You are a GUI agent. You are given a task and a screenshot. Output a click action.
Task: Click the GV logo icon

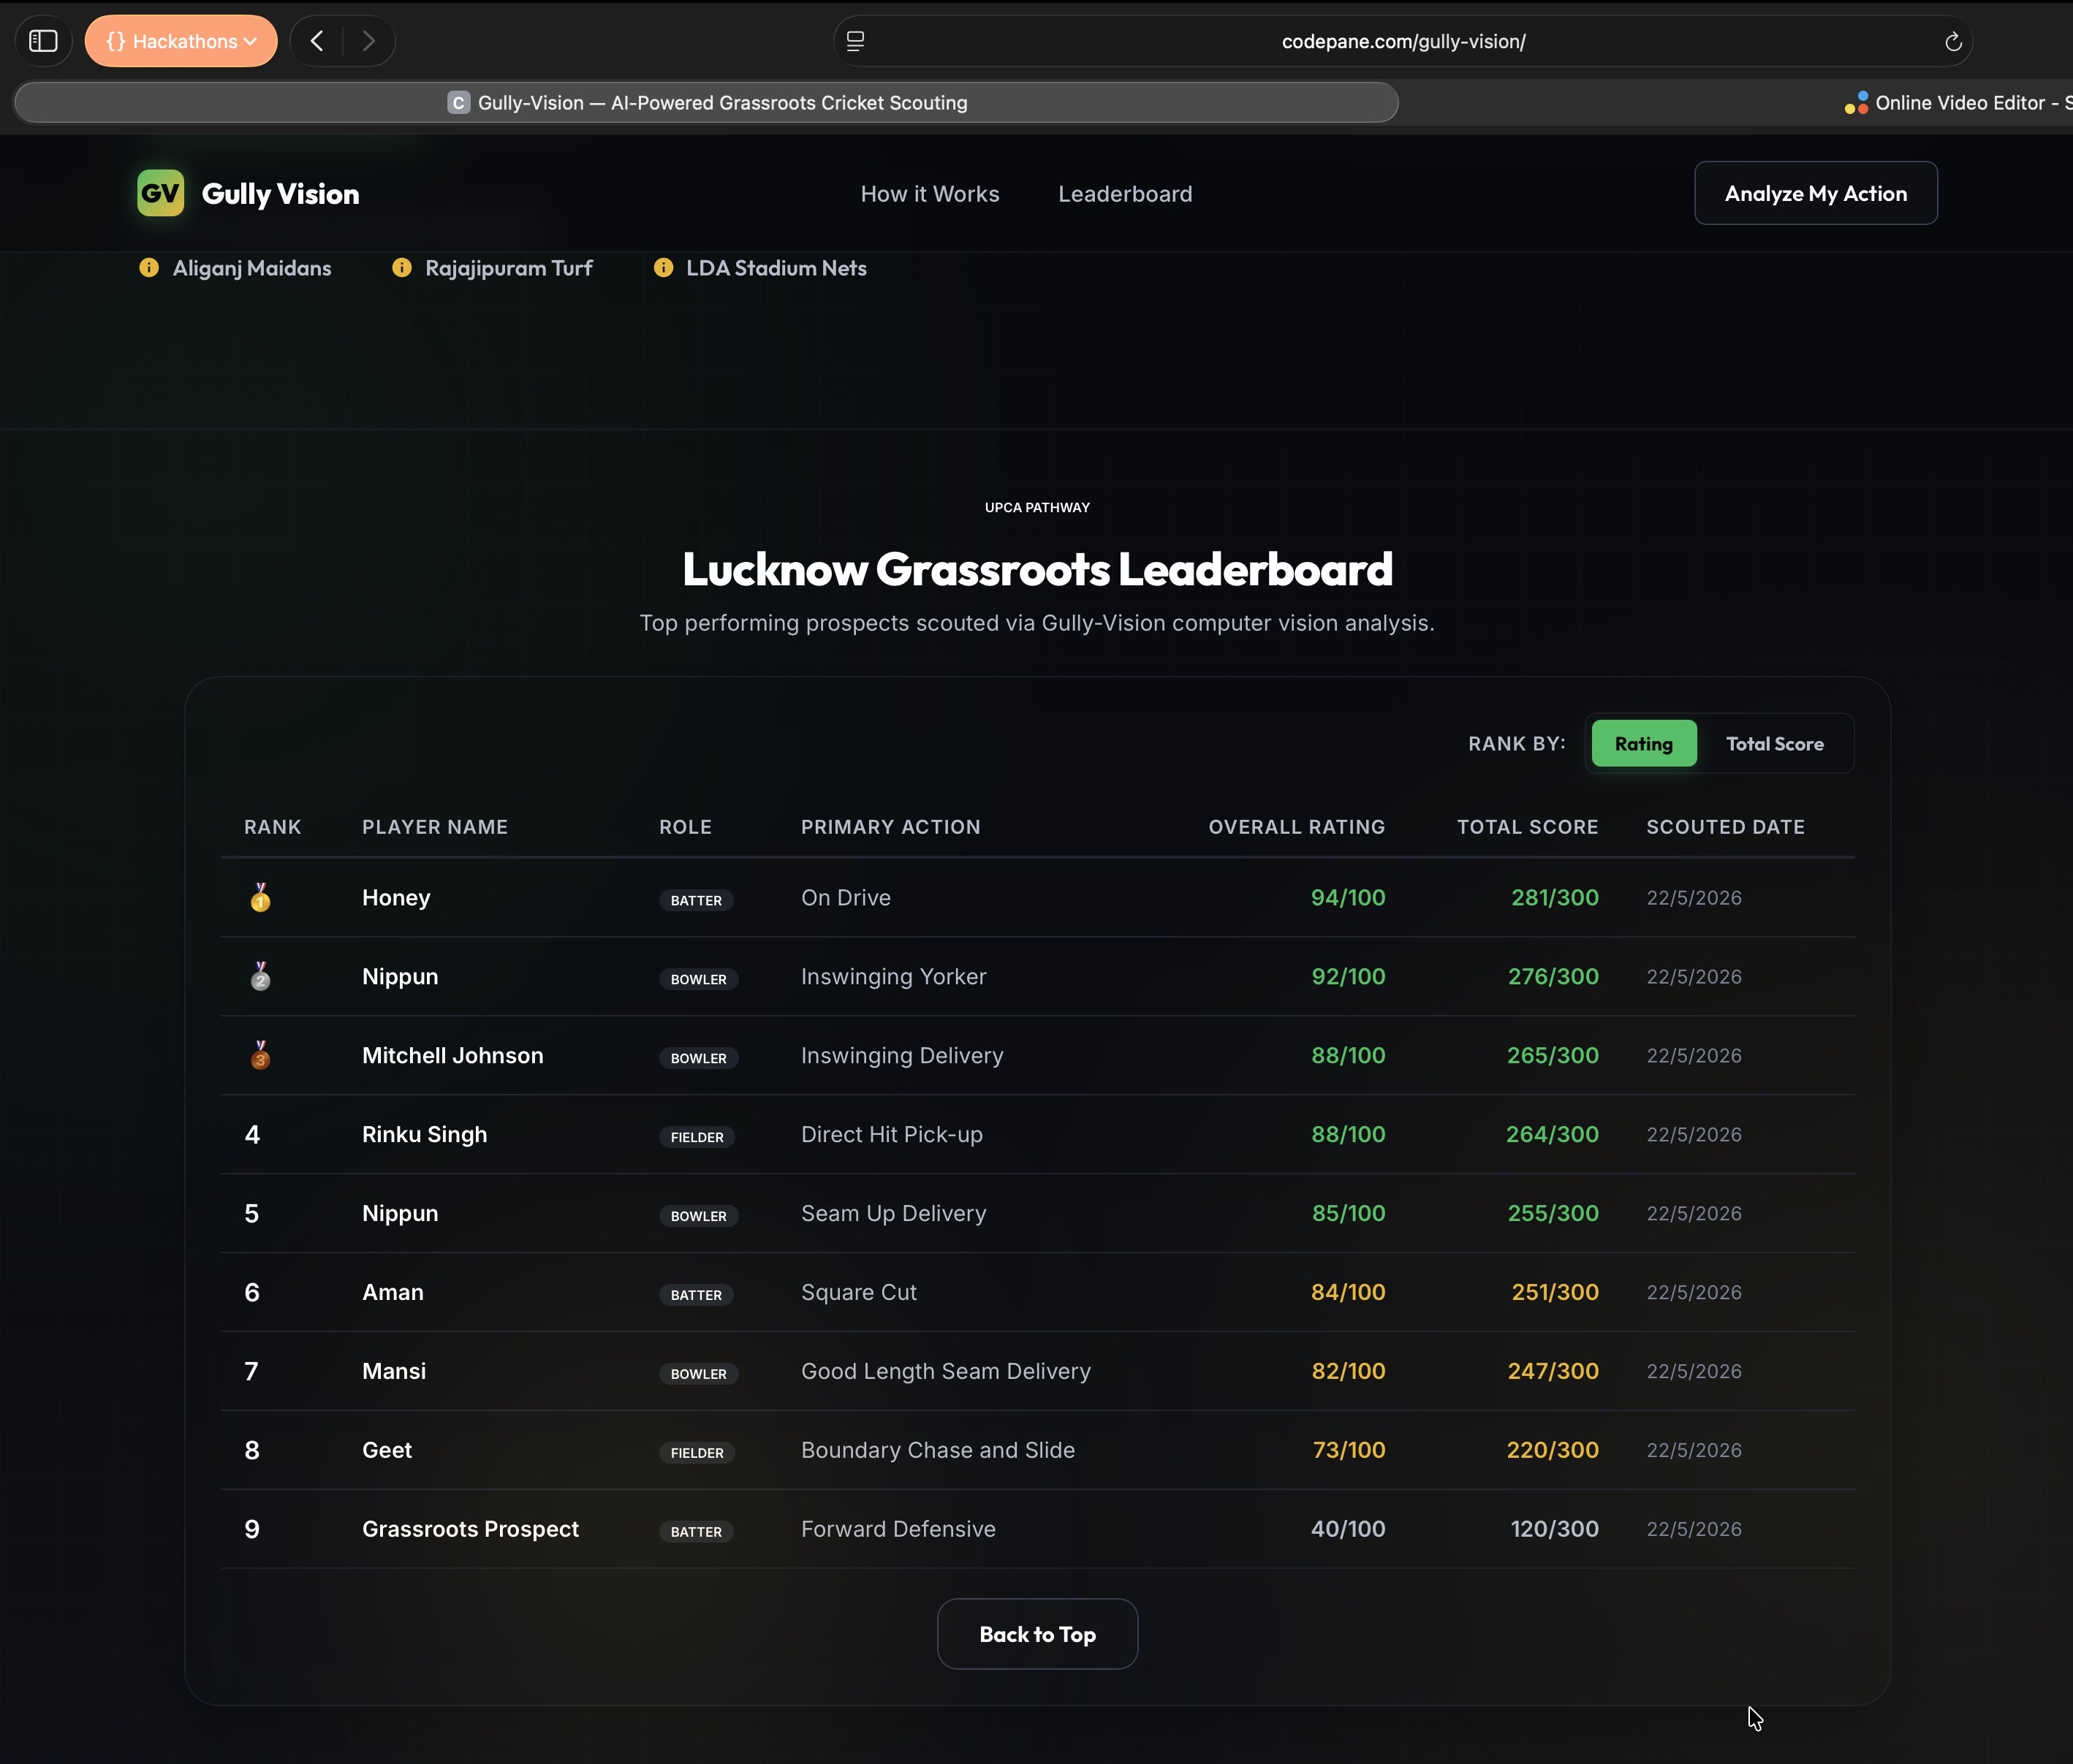(x=160, y=193)
